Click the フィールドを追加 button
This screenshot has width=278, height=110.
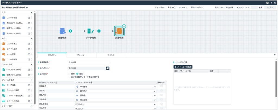pos(183,67)
